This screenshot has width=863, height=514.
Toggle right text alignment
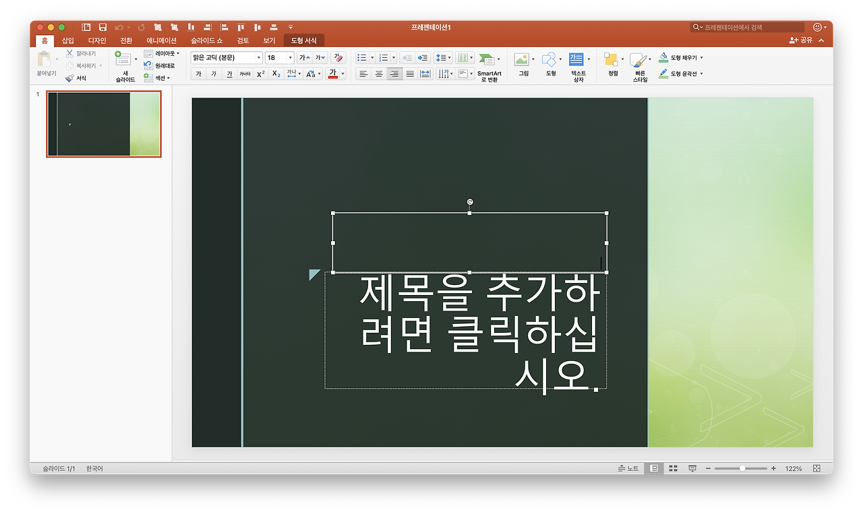tap(394, 73)
